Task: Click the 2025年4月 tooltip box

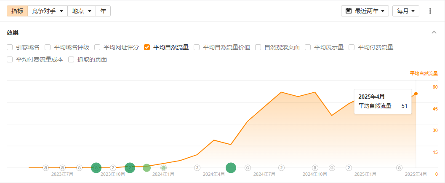Action: 383,102
